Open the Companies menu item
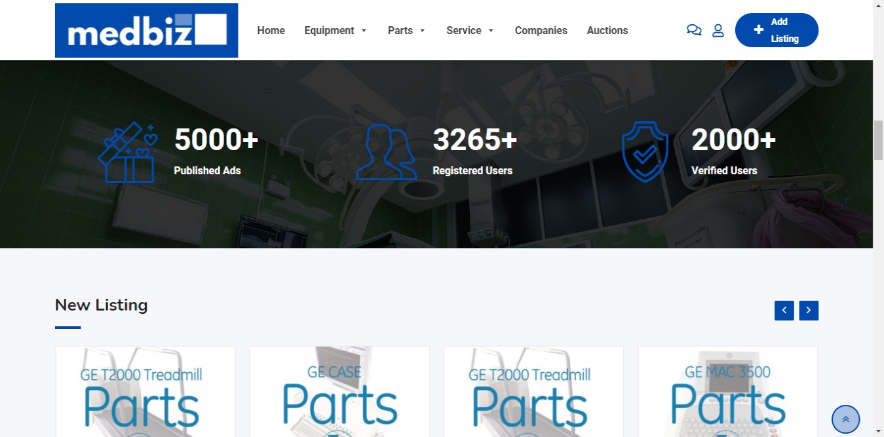The image size is (884, 437). tap(541, 30)
